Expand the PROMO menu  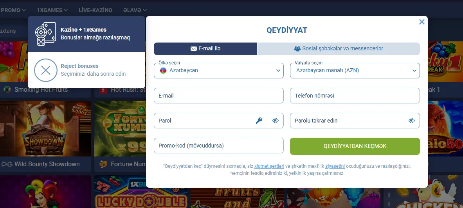pos(13,10)
